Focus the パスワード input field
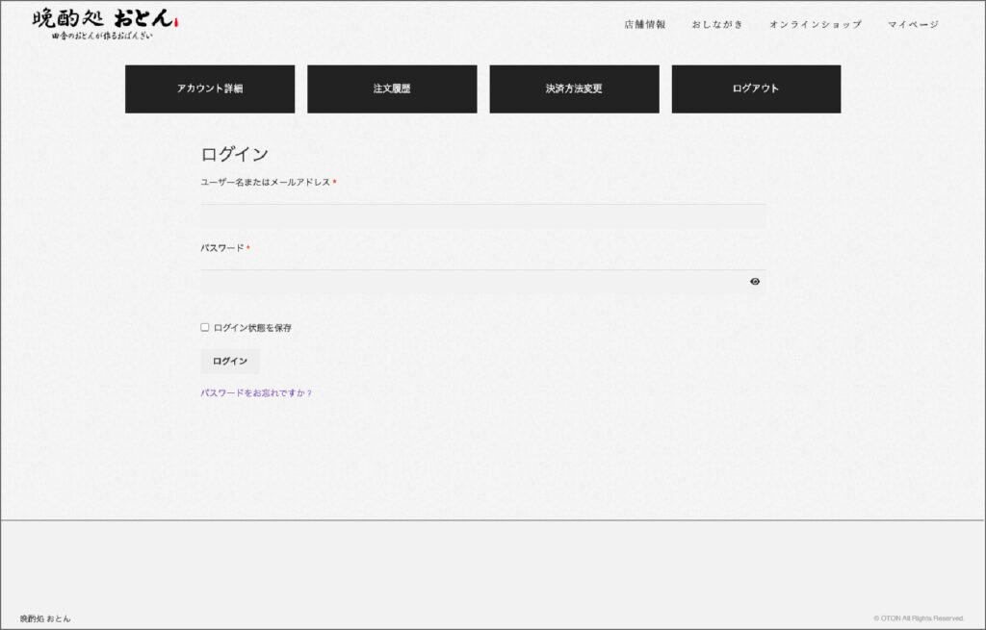 pos(483,282)
